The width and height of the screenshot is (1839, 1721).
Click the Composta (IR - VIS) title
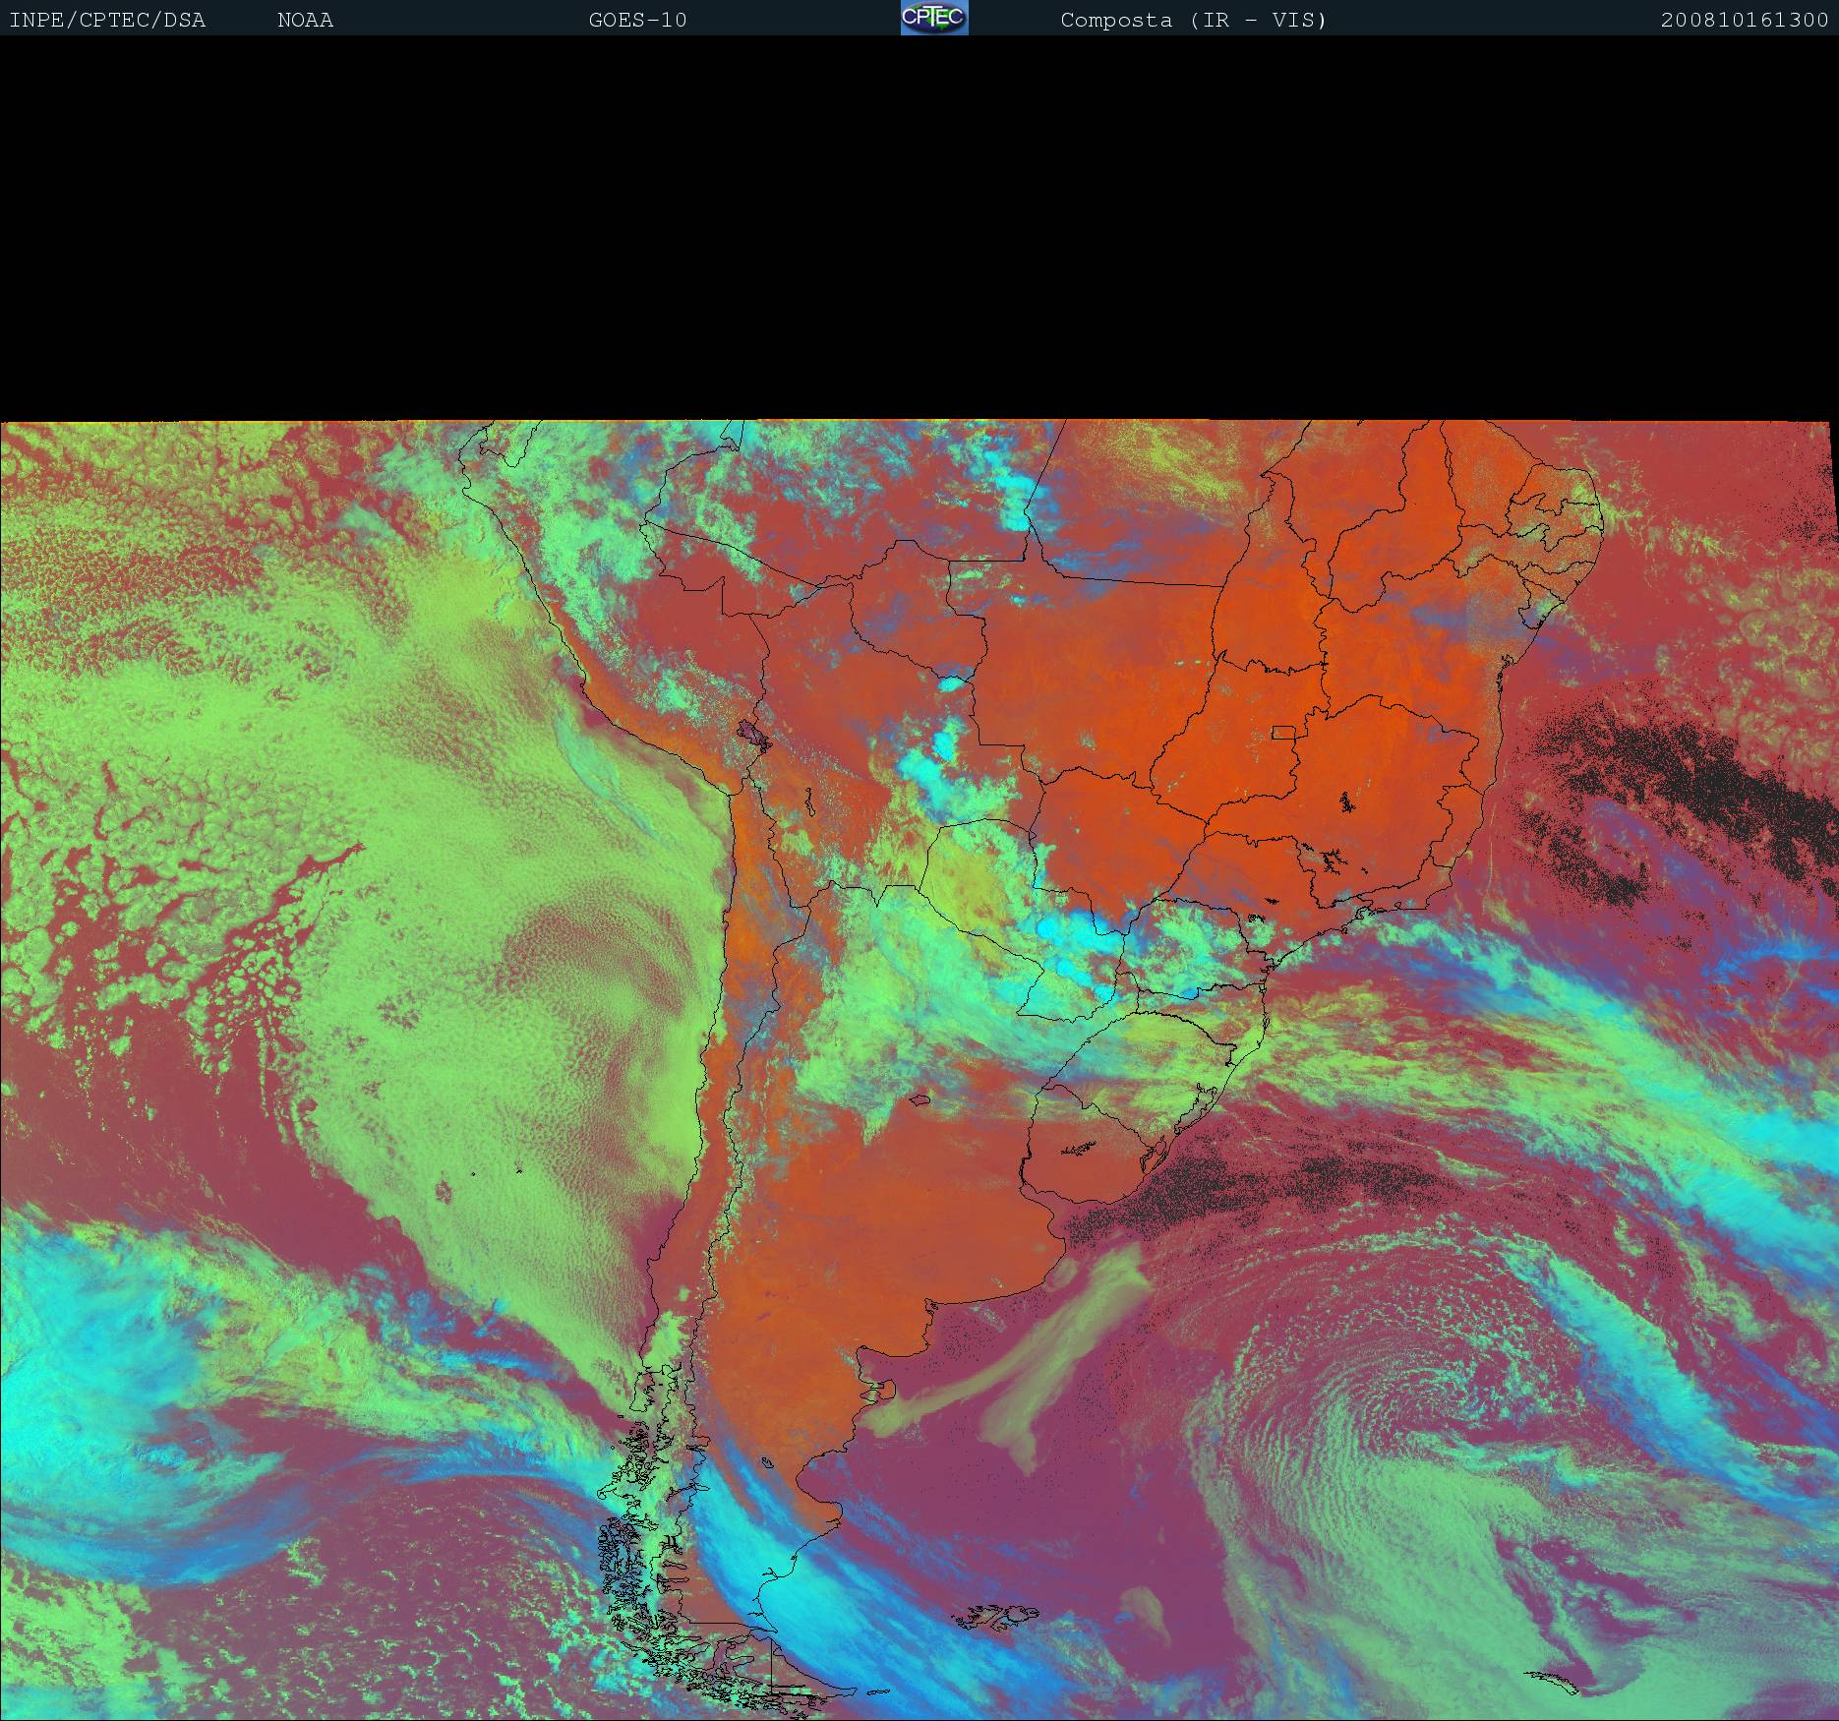click(1193, 20)
